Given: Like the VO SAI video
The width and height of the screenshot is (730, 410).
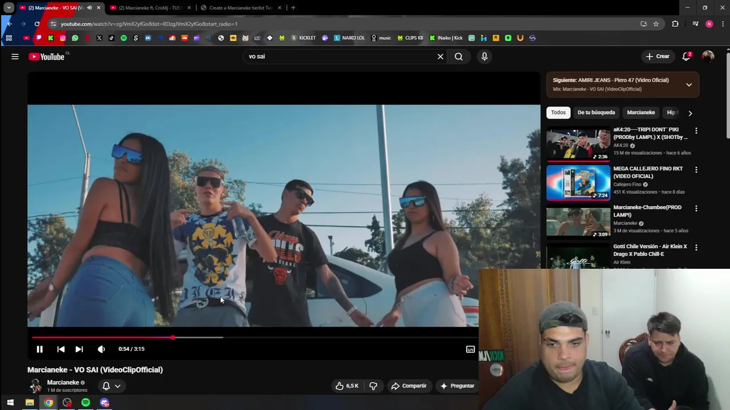Looking at the screenshot, I should tap(347, 386).
